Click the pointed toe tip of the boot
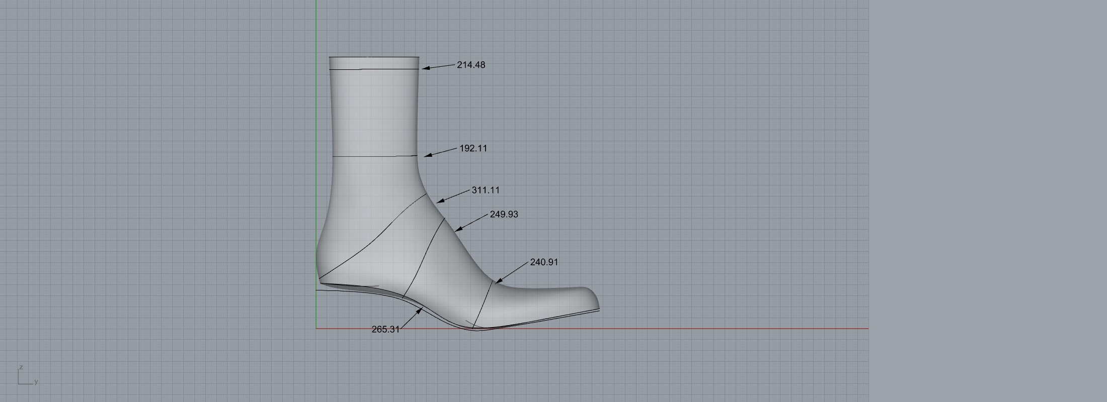 coord(598,307)
